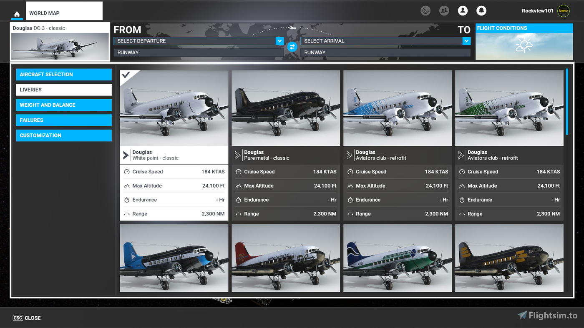Open WEIGHT AND BALANCE settings

63,105
